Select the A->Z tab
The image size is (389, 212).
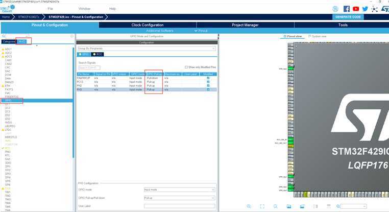click(x=22, y=41)
